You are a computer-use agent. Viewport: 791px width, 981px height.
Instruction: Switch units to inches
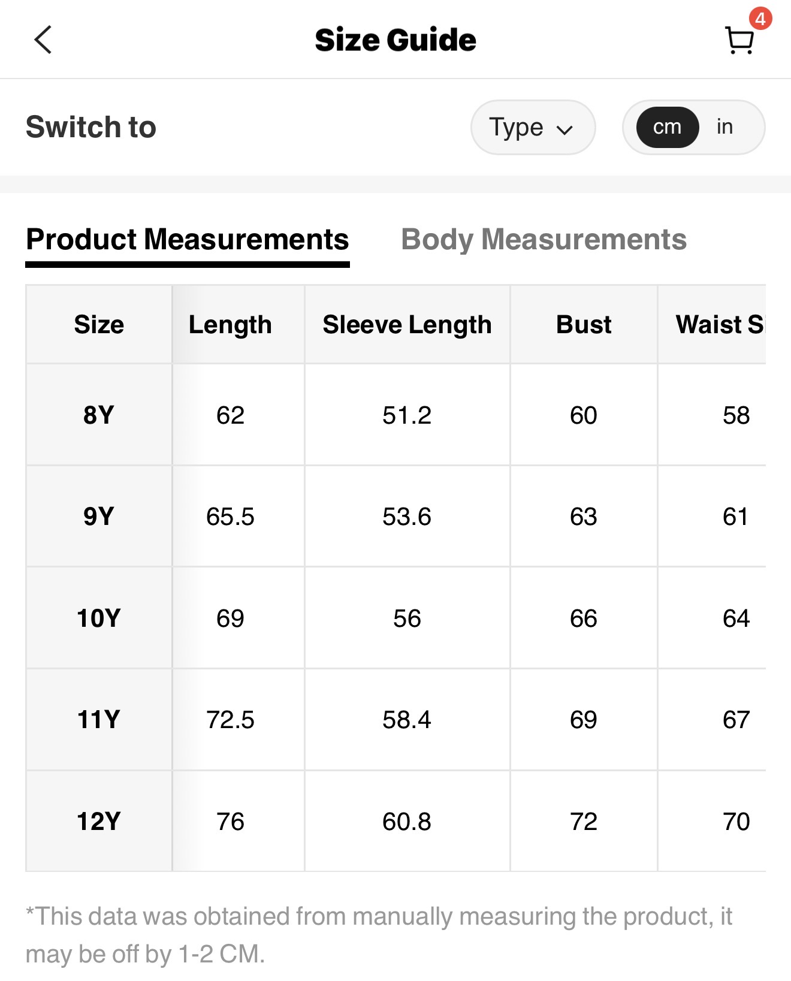click(724, 127)
